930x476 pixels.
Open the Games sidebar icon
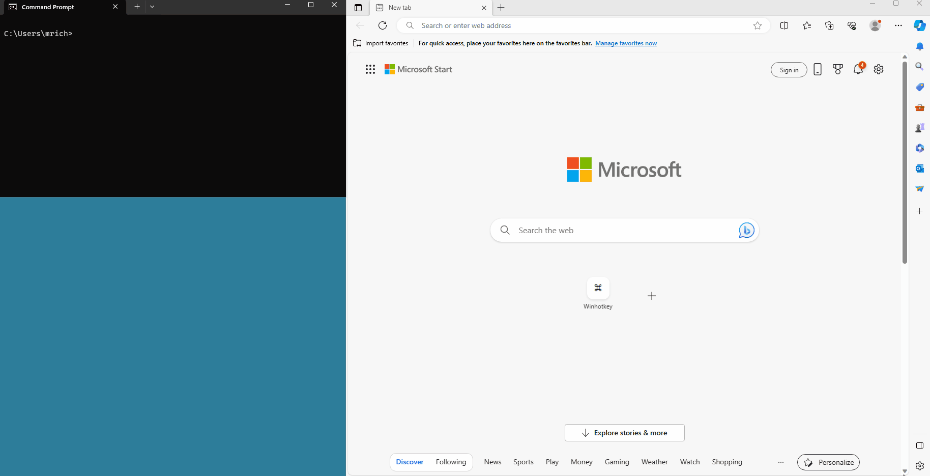coord(919,128)
